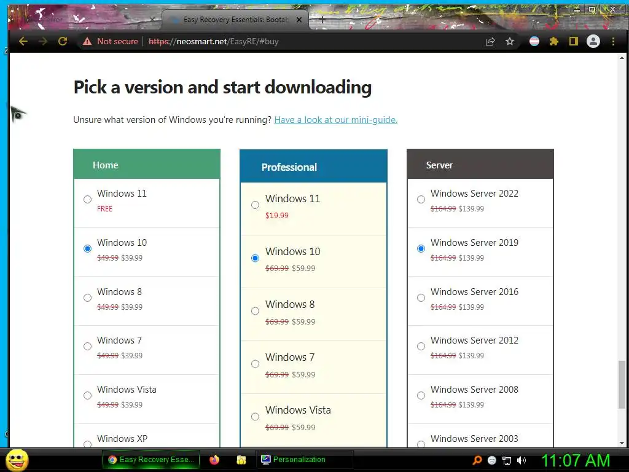
Task: Select Professional Windows 7 radio button
Action: (x=255, y=364)
